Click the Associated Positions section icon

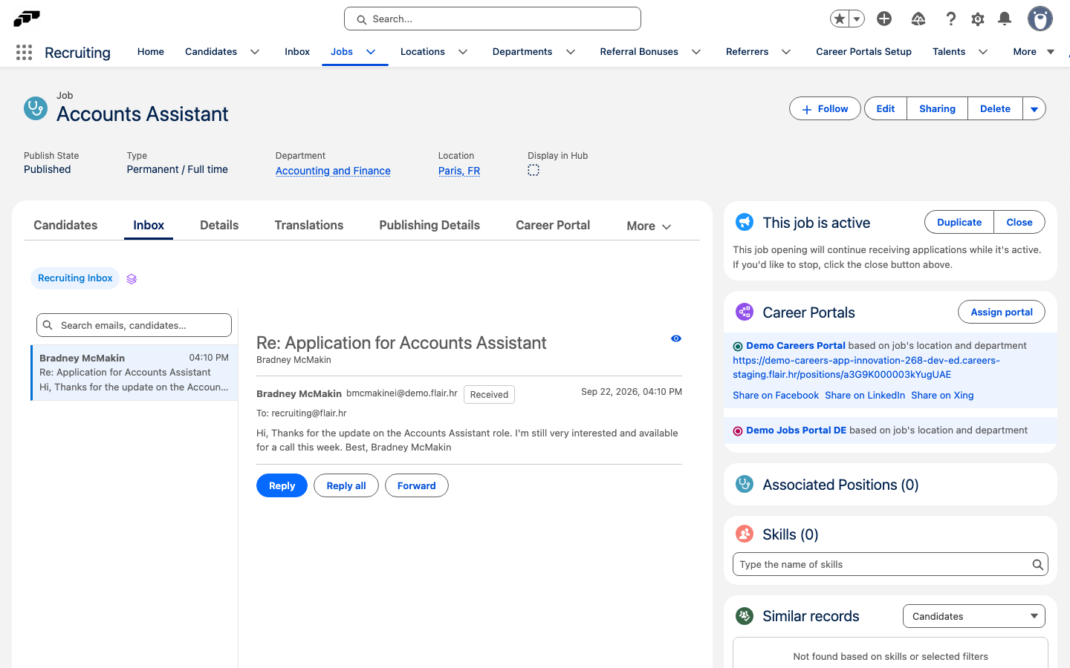tap(744, 484)
